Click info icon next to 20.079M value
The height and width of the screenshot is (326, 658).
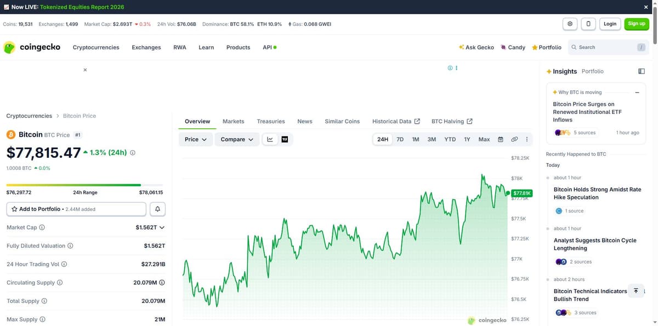pyautogui.click(x=162, y=283)
